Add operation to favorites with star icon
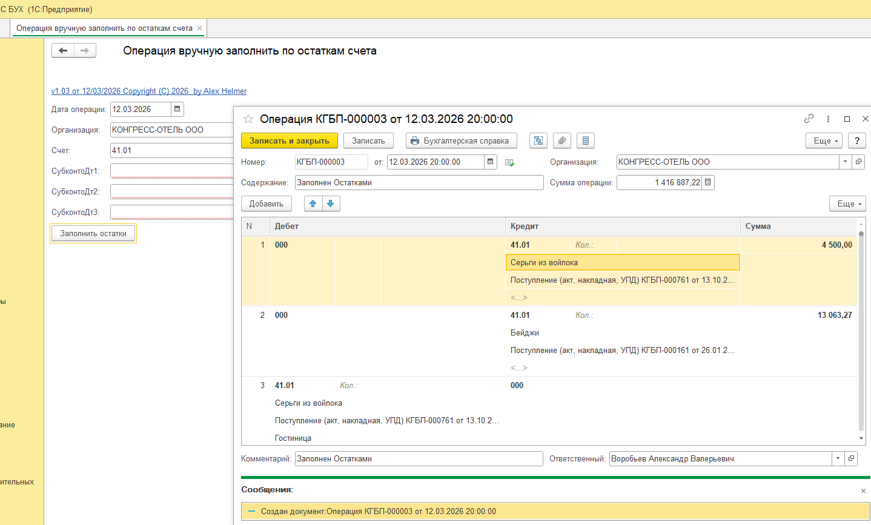 pyautogui.click(x=248, y=119)
